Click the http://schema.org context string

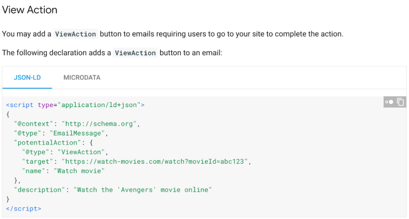click(99, 124)
